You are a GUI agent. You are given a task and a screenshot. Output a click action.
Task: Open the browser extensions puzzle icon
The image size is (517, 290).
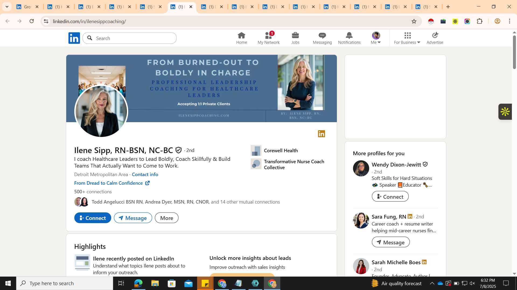[480, 21]
